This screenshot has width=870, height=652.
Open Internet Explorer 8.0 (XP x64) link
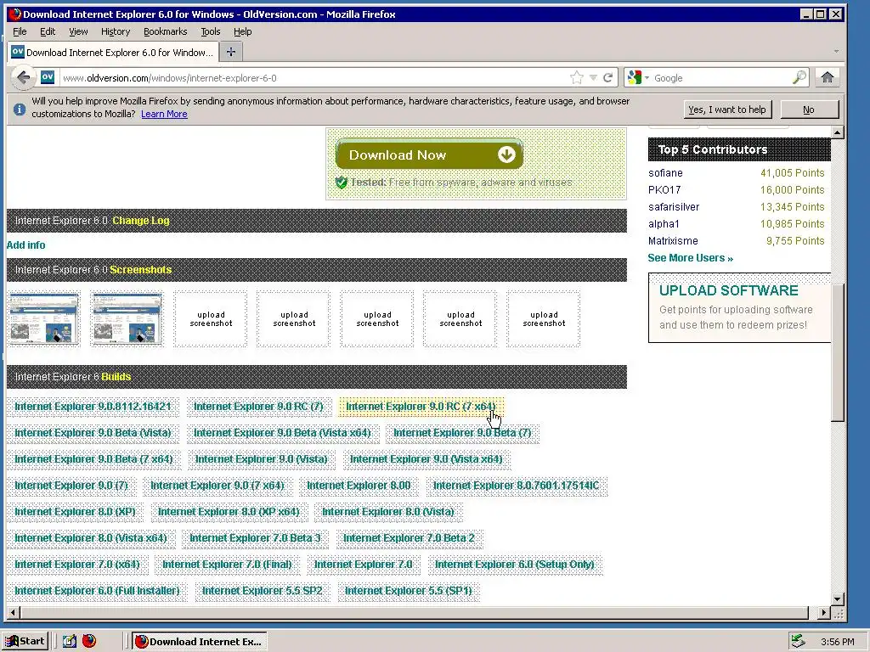[229, 511]
